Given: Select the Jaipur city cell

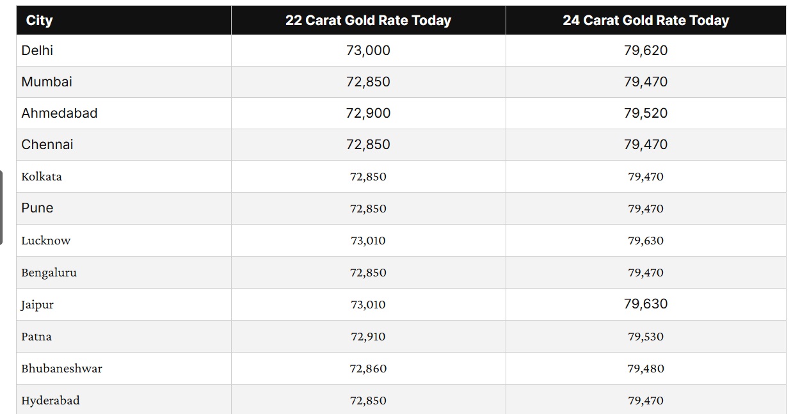Looking at the screenshot, I should point(37,305).
